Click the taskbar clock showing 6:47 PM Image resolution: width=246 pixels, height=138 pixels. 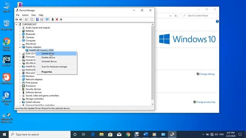231,135
